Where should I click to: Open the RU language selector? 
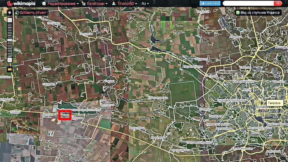pyautogui.click(x=145, y=4)
